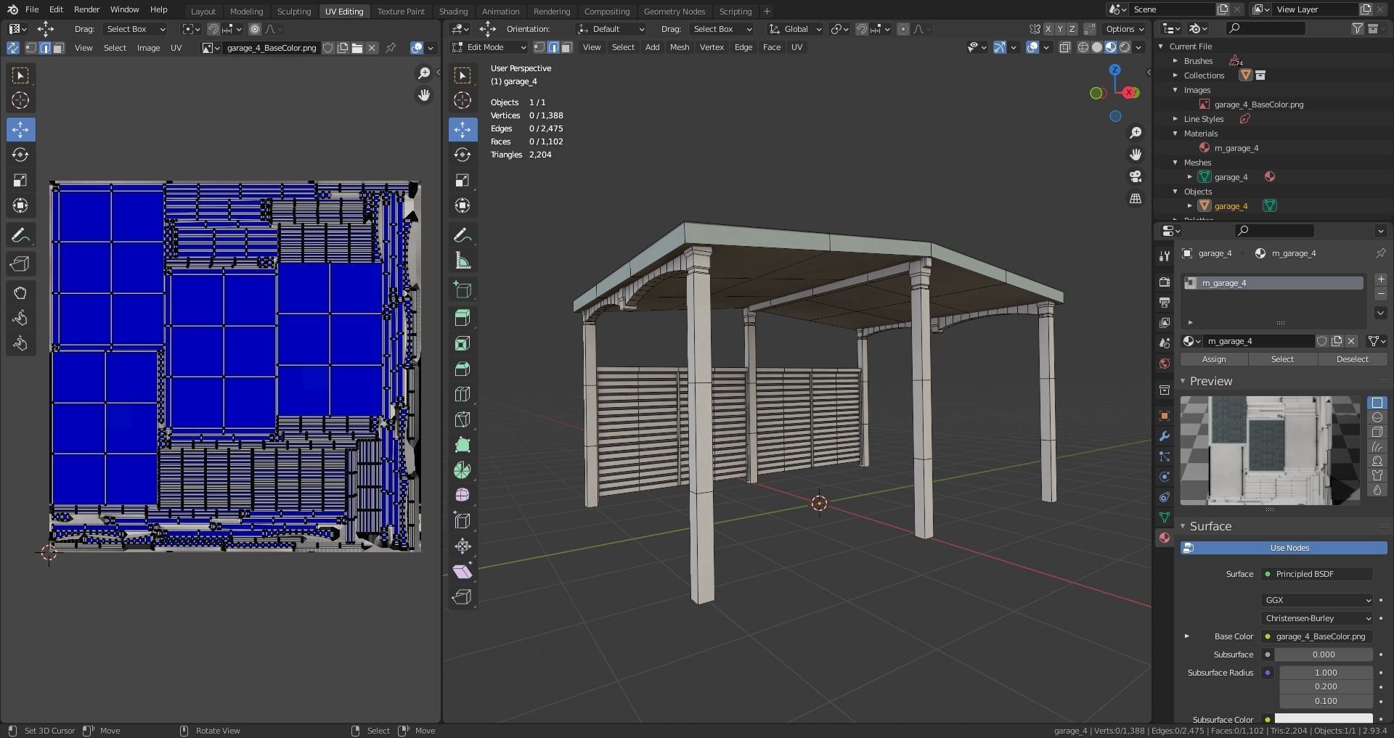The image size is (1394, 738).
Task: Select the Extrude Region tool in viewport
Action: (462, 318)
